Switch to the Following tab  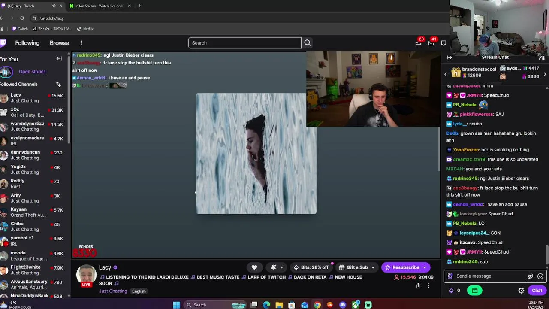coord(27,43)
